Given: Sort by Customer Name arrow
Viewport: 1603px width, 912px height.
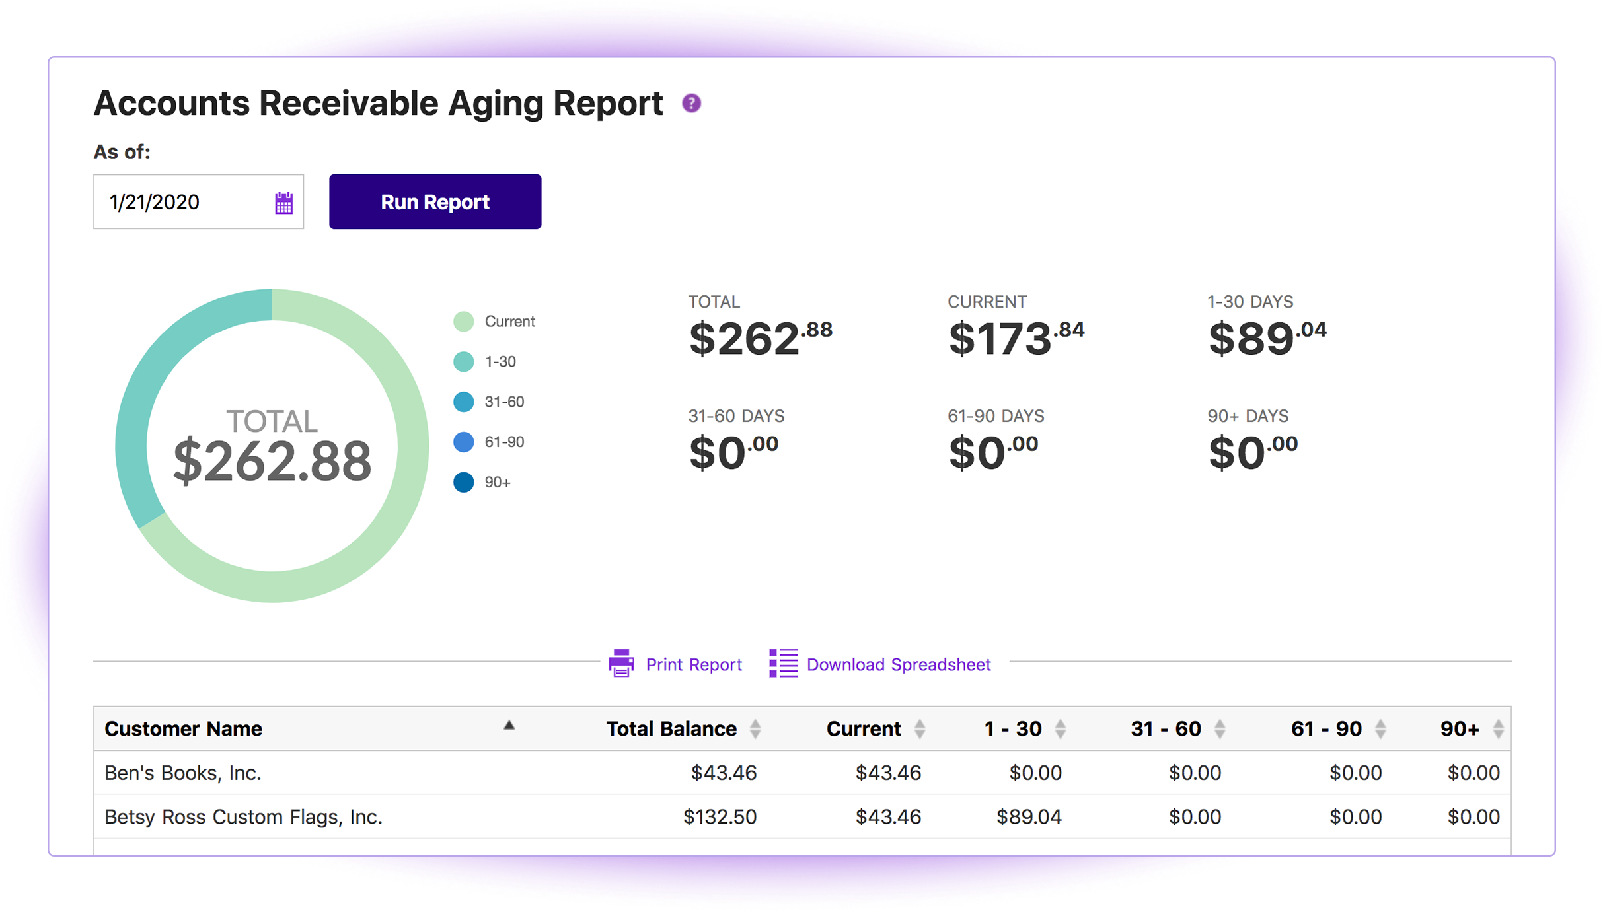Looking at the screenshot, I should click(x=509, y=726).
